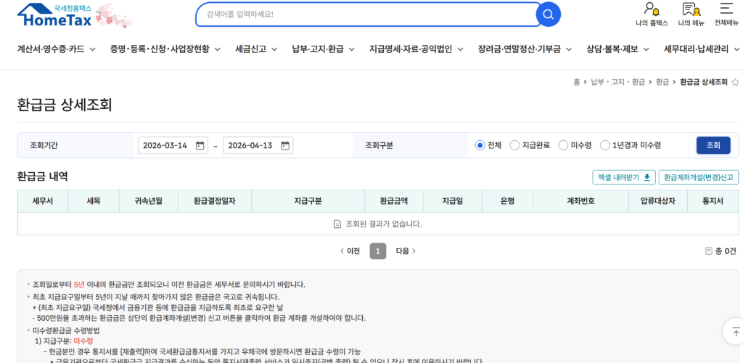Screen dimensions: 743x363
Task: Click the 세목 column header
Action: (94, 201)
